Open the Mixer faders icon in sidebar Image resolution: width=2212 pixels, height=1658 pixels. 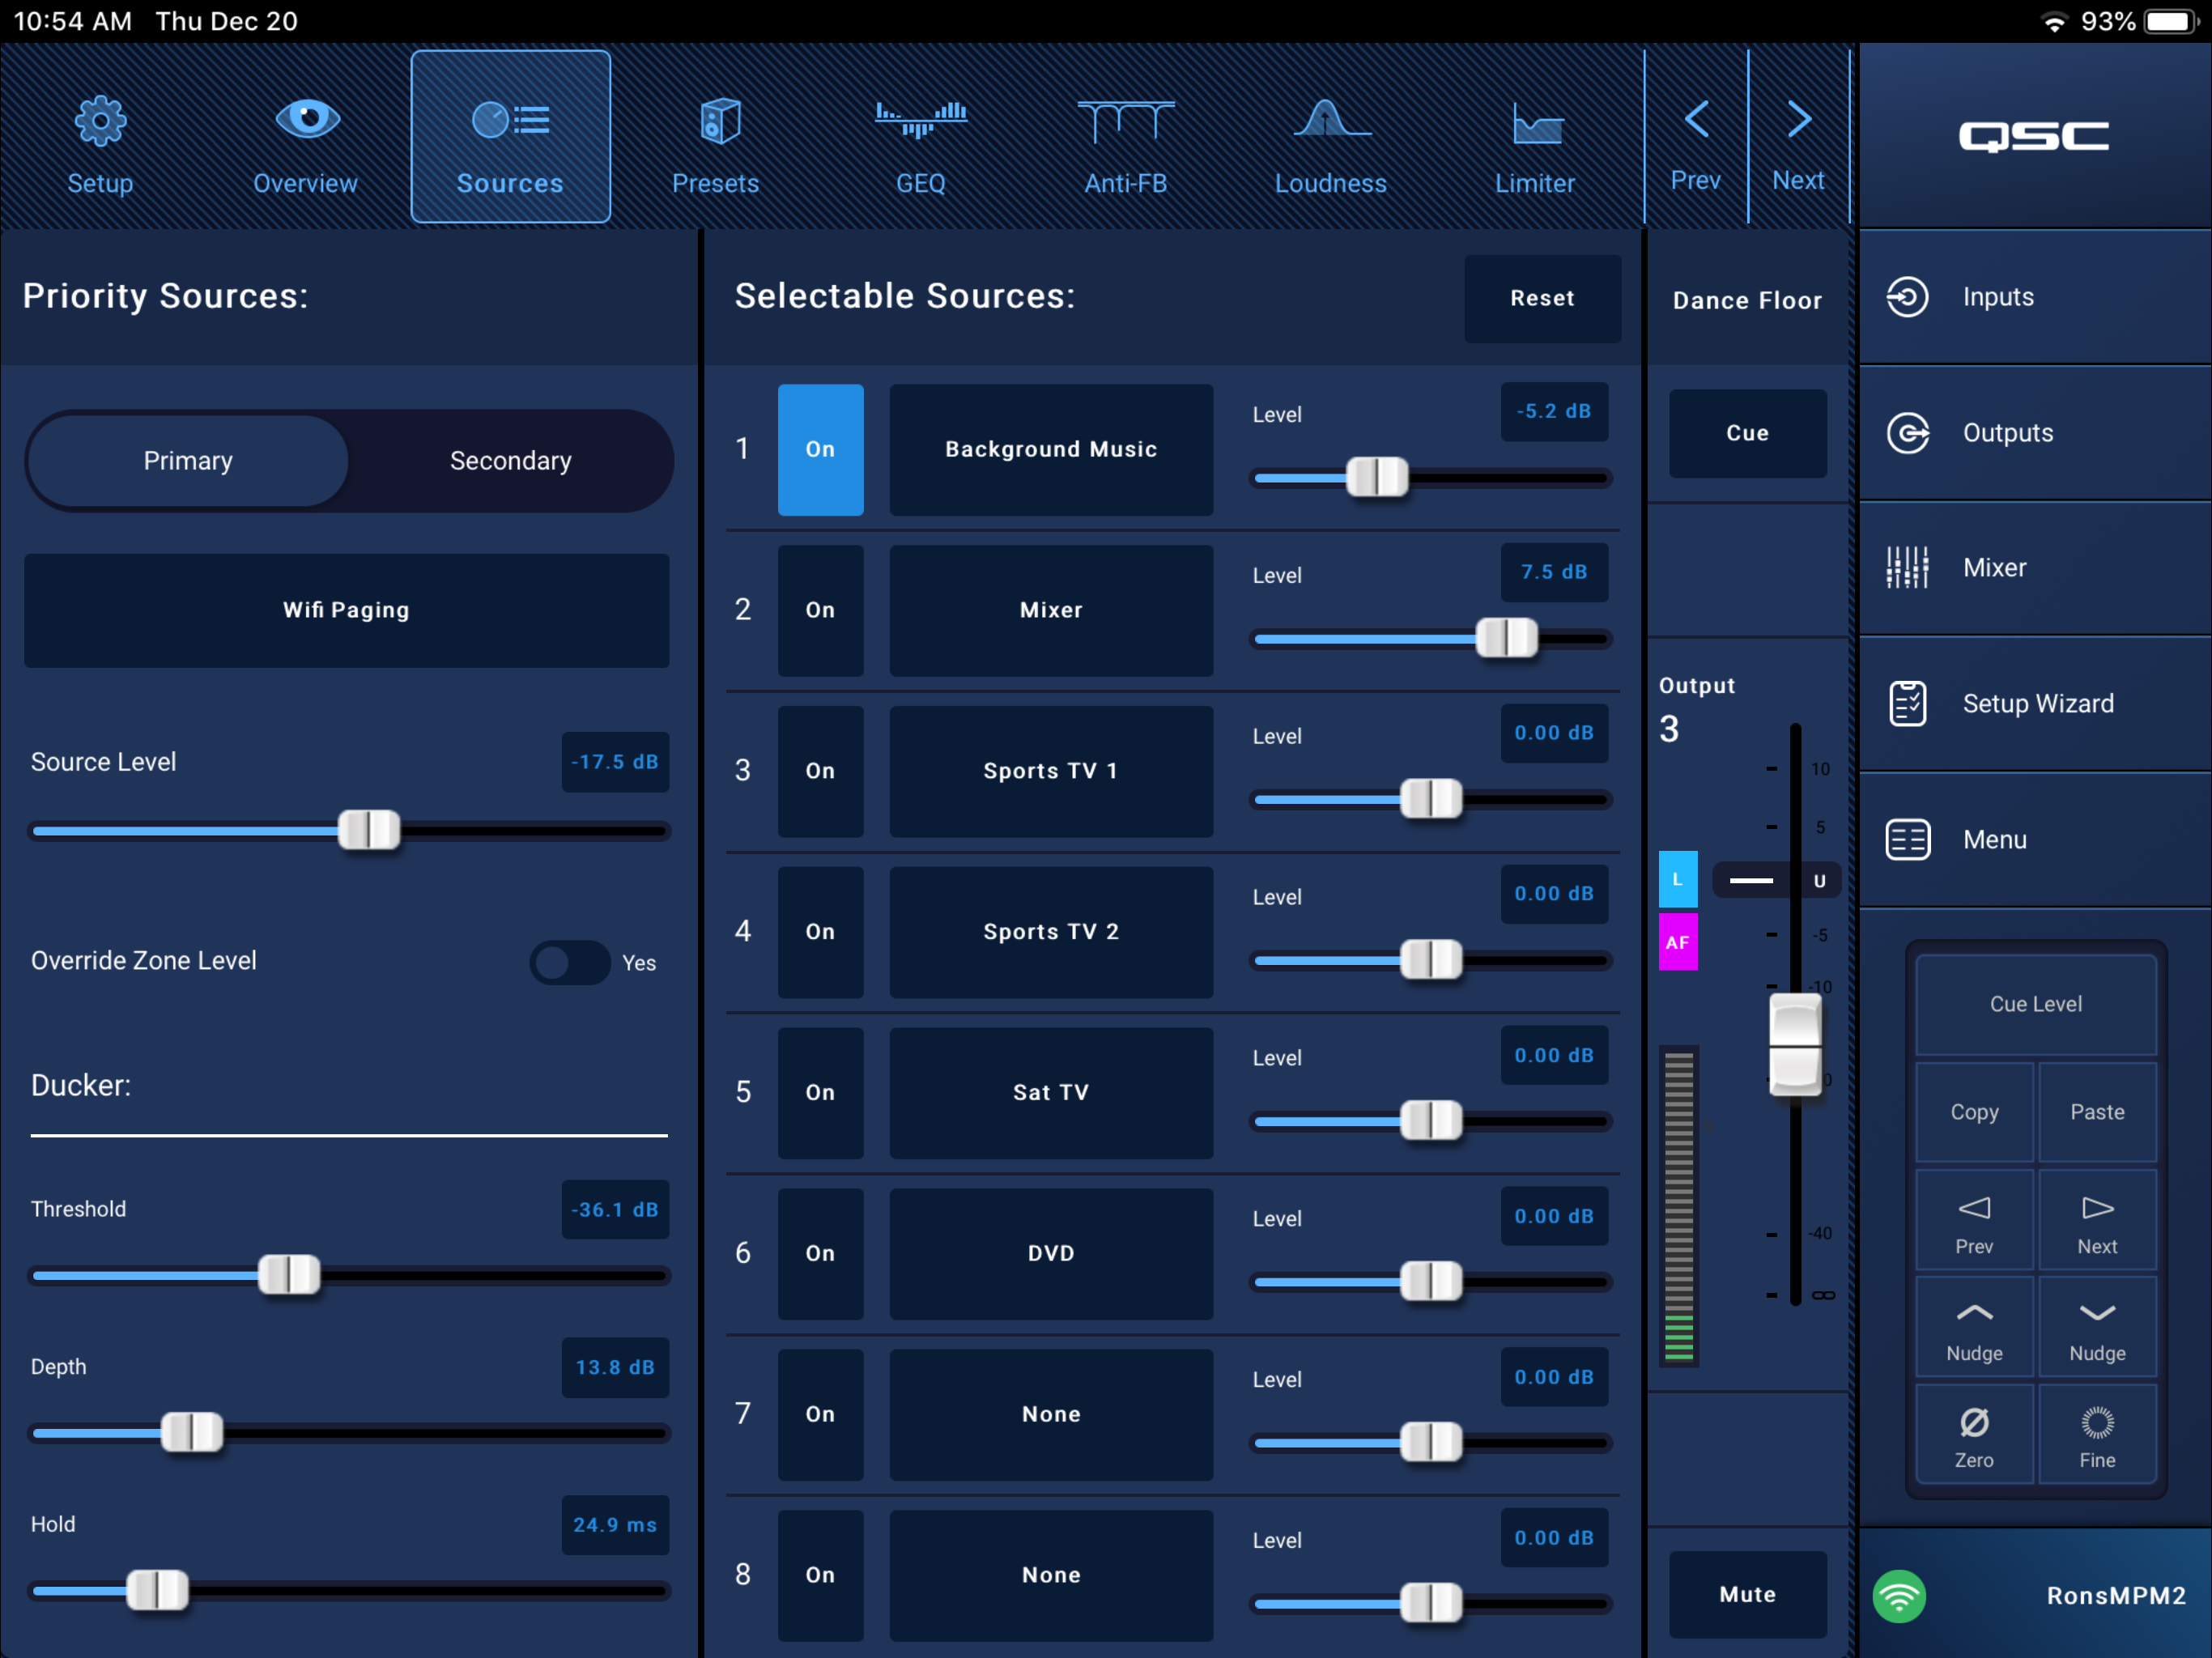[x=1908, y=568]
